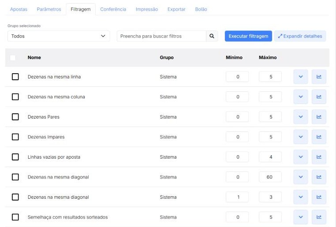
Task: Expand chevron of diagonal row with maximum 60
Action: pos(301,177)
